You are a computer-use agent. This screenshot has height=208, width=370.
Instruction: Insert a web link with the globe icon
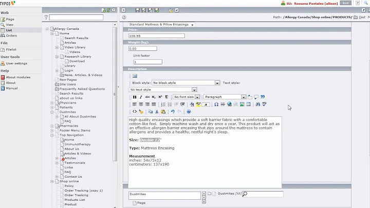click(x=229, y=104)
